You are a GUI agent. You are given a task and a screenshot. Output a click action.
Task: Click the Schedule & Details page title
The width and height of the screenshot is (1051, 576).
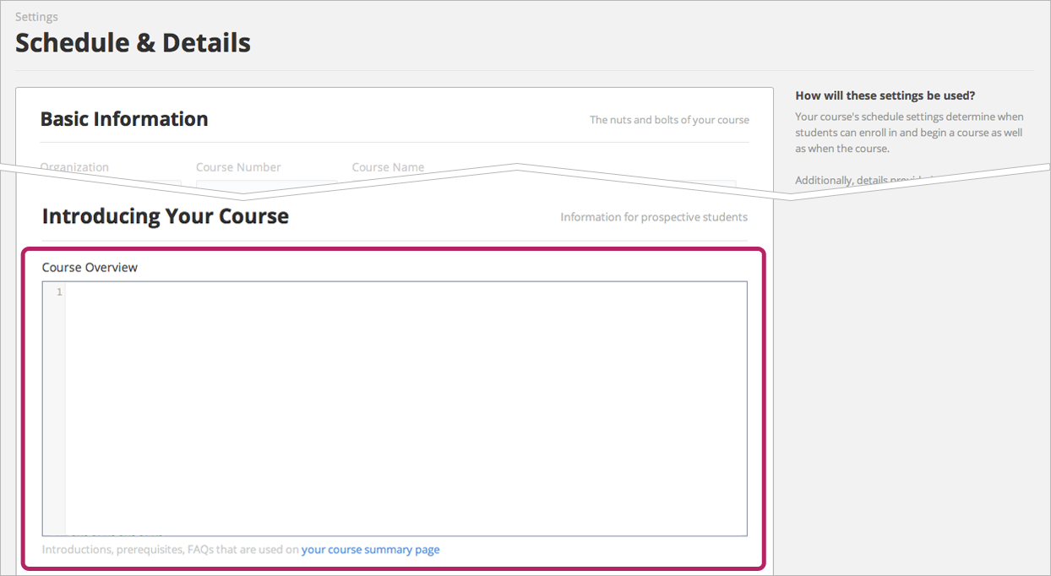[x=133, y=43]
